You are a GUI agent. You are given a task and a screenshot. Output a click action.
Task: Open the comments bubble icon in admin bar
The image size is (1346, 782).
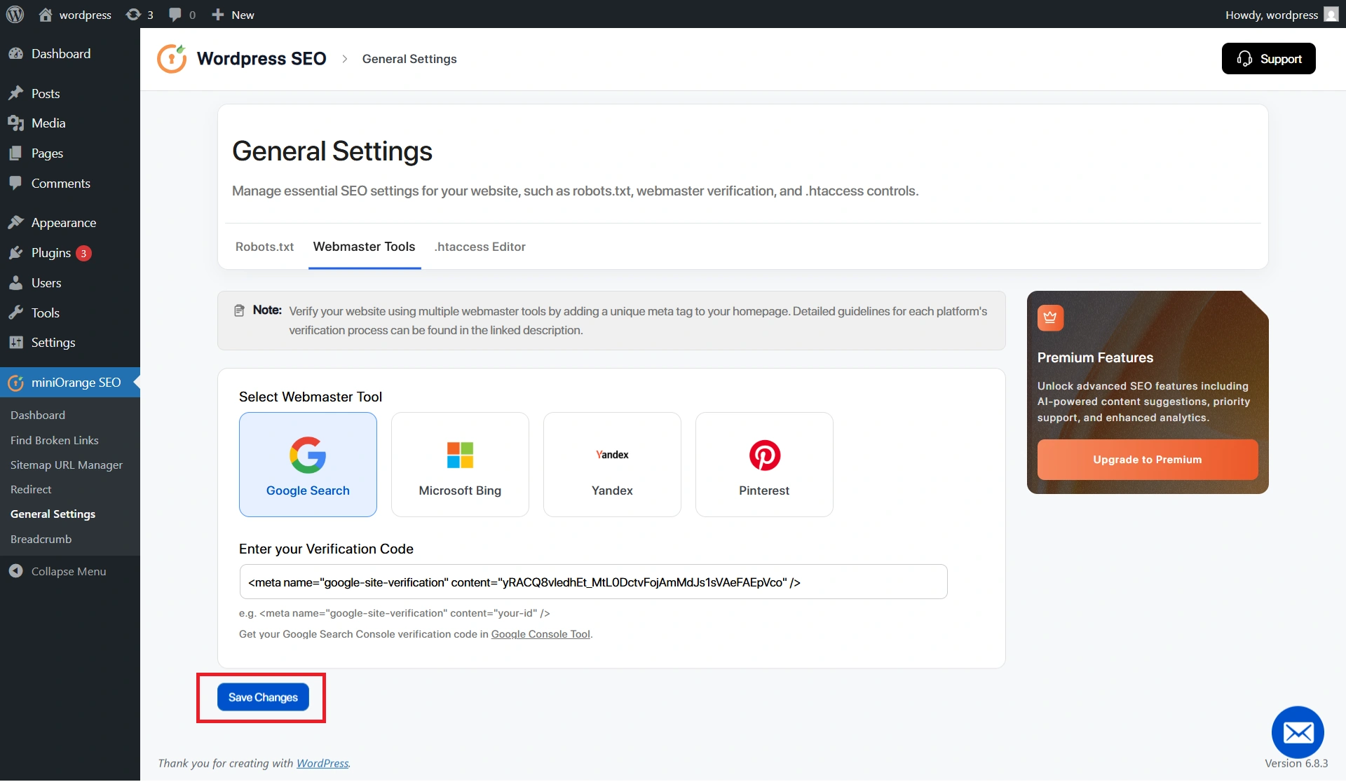(175, 14)
